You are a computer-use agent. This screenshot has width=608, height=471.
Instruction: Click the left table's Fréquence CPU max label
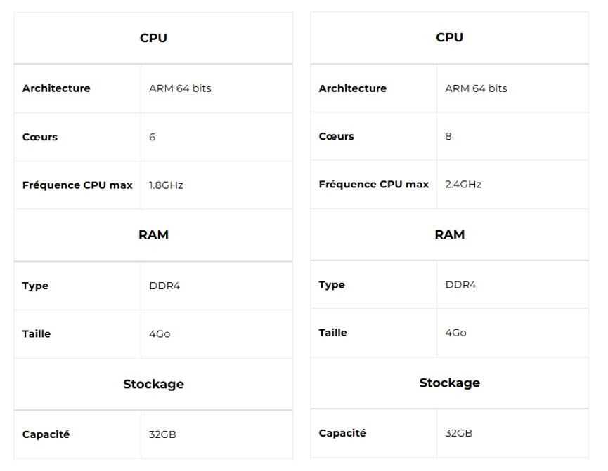click(x=77, y=185)
